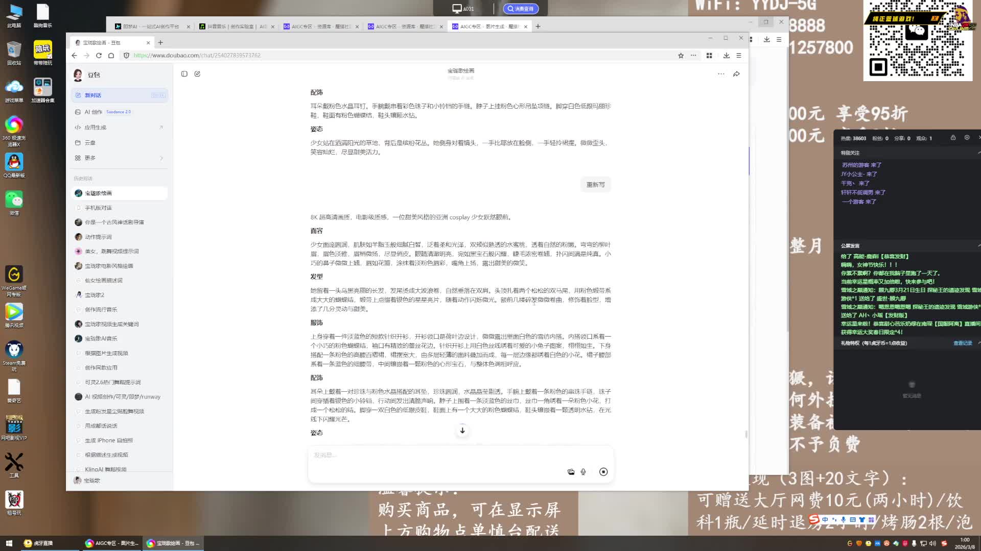This screenshot has height=551, width=981.
Task: Click the browser bookmark star icon
Action: [x=681, y=56]
